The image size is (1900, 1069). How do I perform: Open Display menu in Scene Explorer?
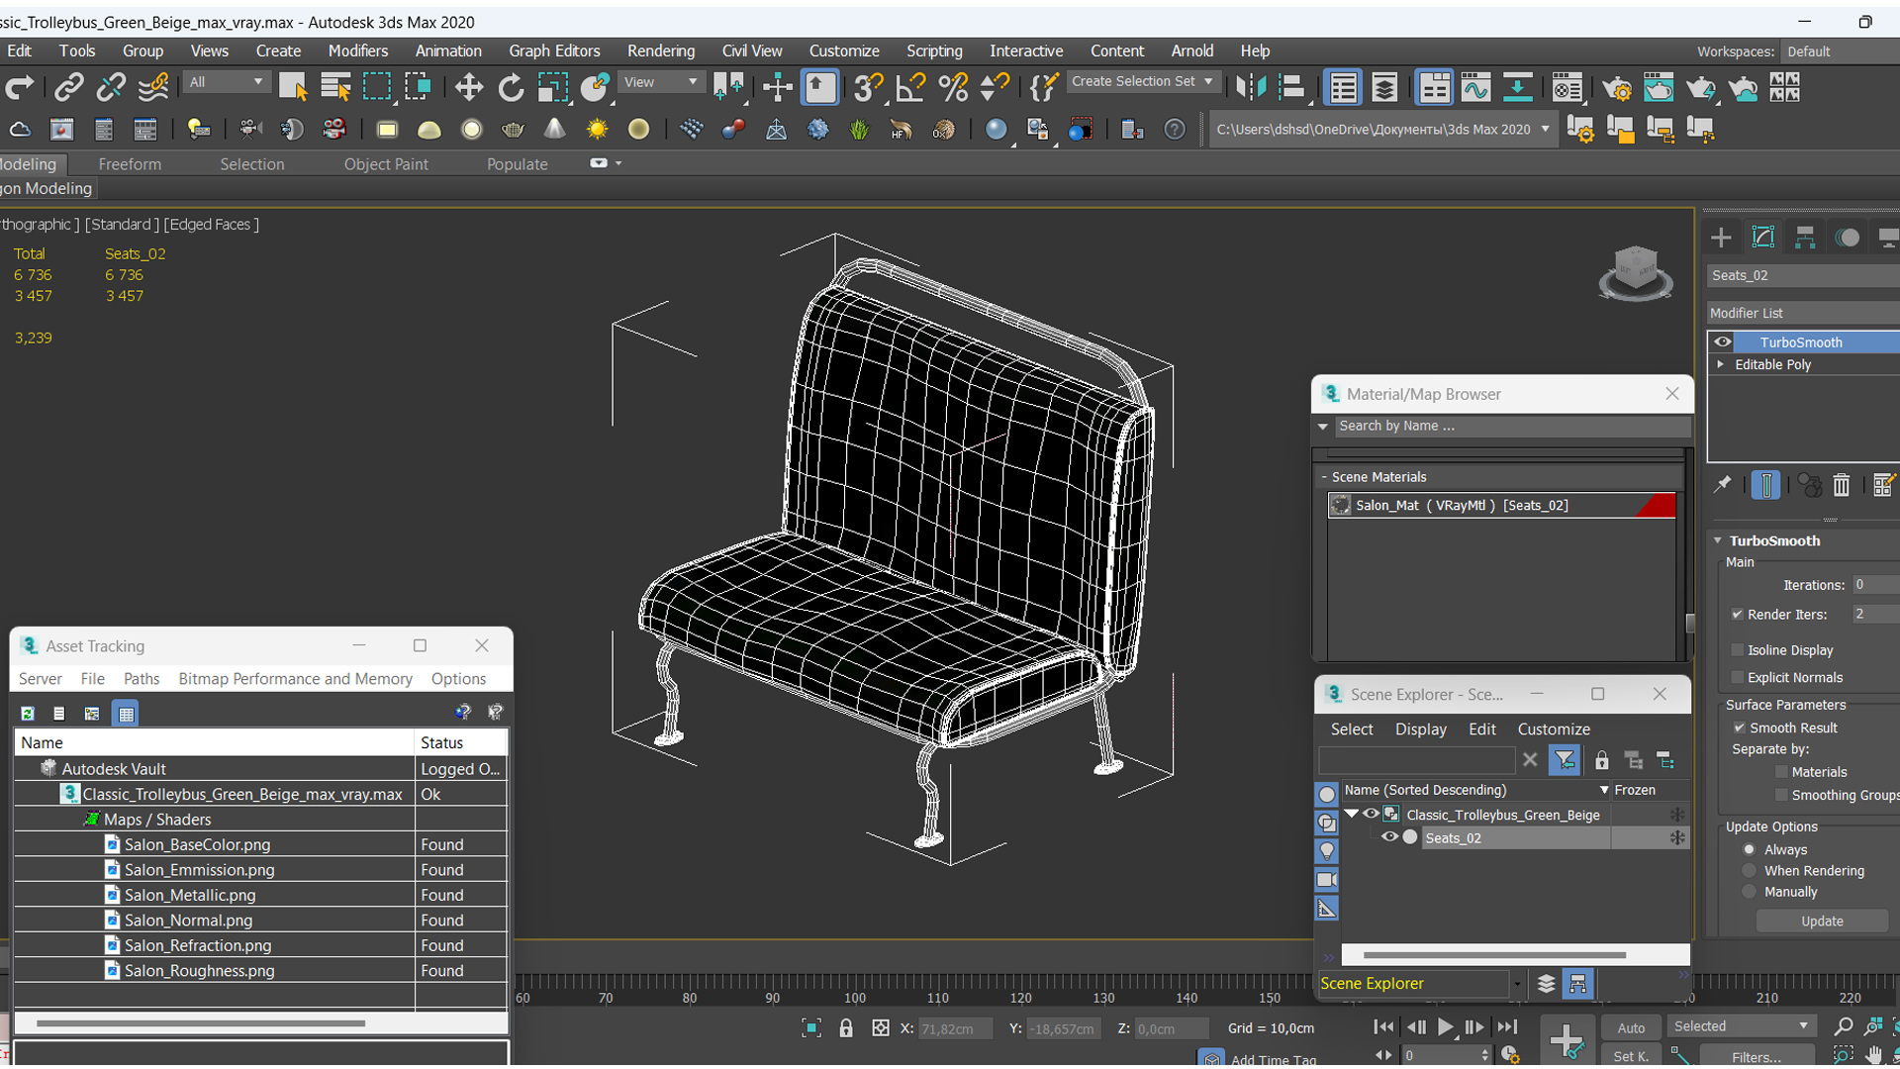point(1421,729)
